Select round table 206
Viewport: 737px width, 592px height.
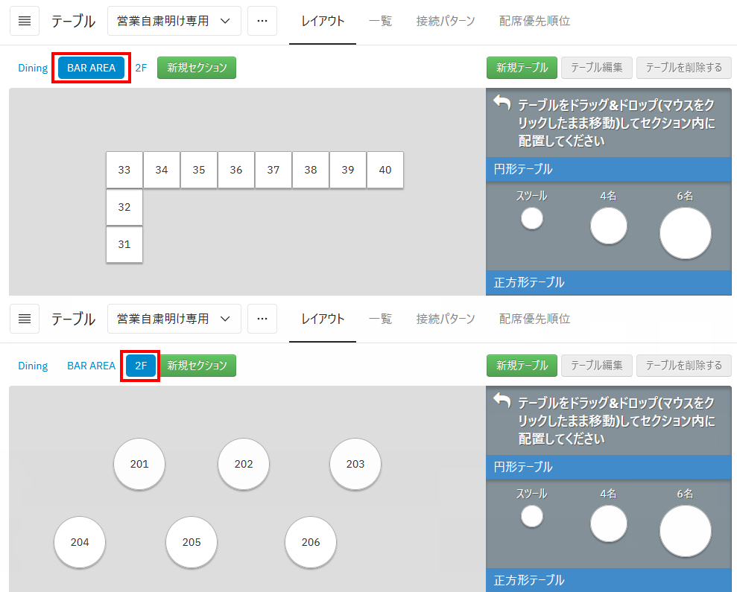pyautogui.click(x=311, y=542)
